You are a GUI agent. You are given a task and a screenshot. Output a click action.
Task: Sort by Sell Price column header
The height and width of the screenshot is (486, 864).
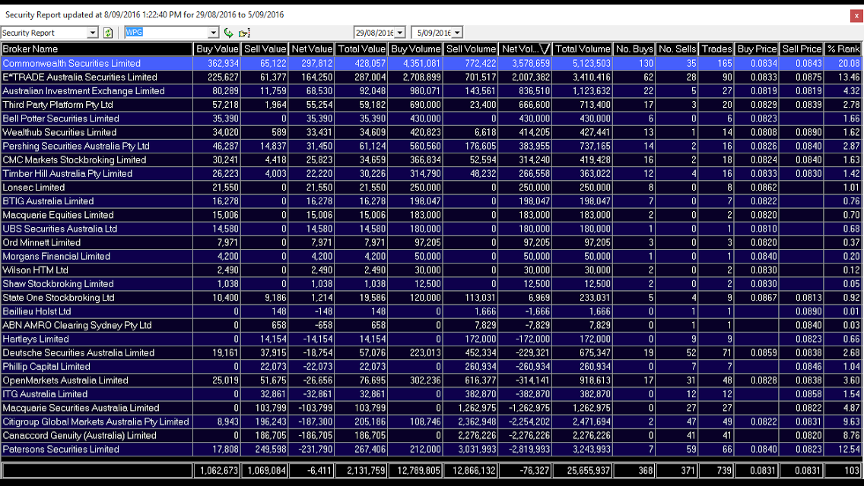click(x=801, y=49)
